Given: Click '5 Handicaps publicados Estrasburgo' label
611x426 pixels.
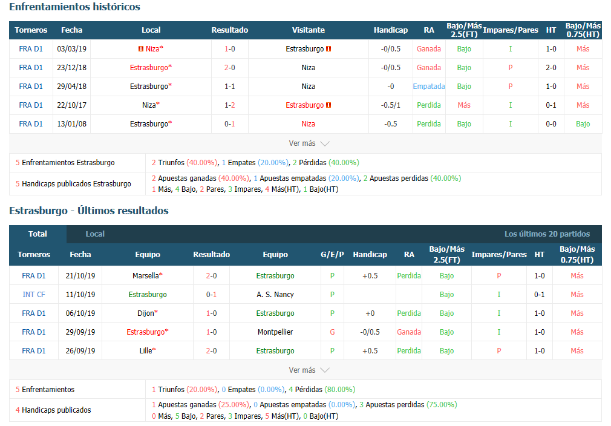Looking at the screenshot, I should point(73,183).
